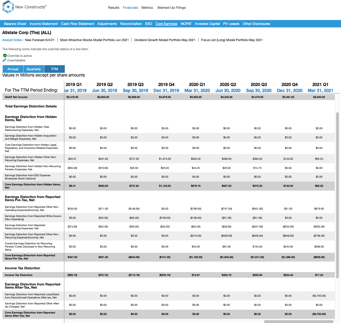Click the Allstate Corp (The) (ALL) heading
The image size is (341, 323).
click(27, 33)
